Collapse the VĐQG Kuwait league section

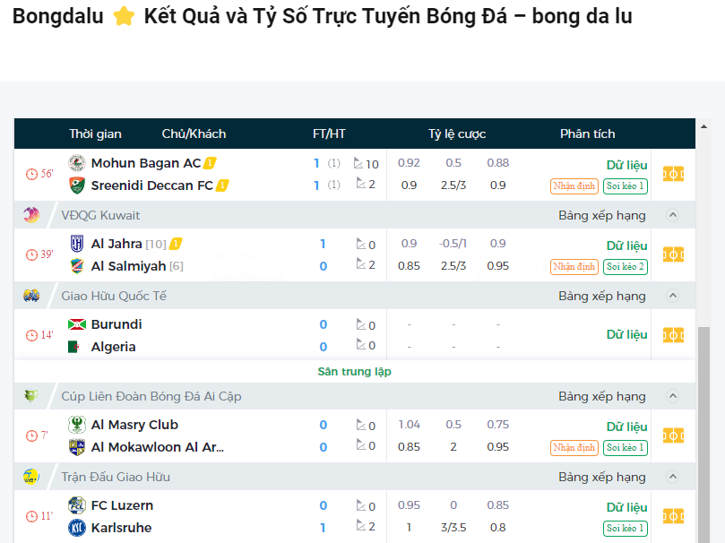(x=673, y=215)
